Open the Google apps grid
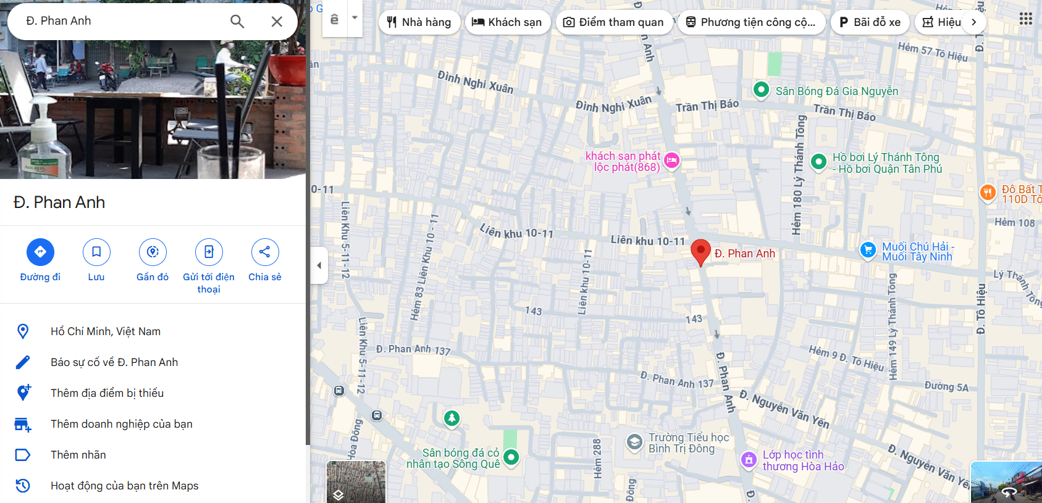Viewport: 1042px width, 503px height. pyautogui.click(x=1025, y=19)
